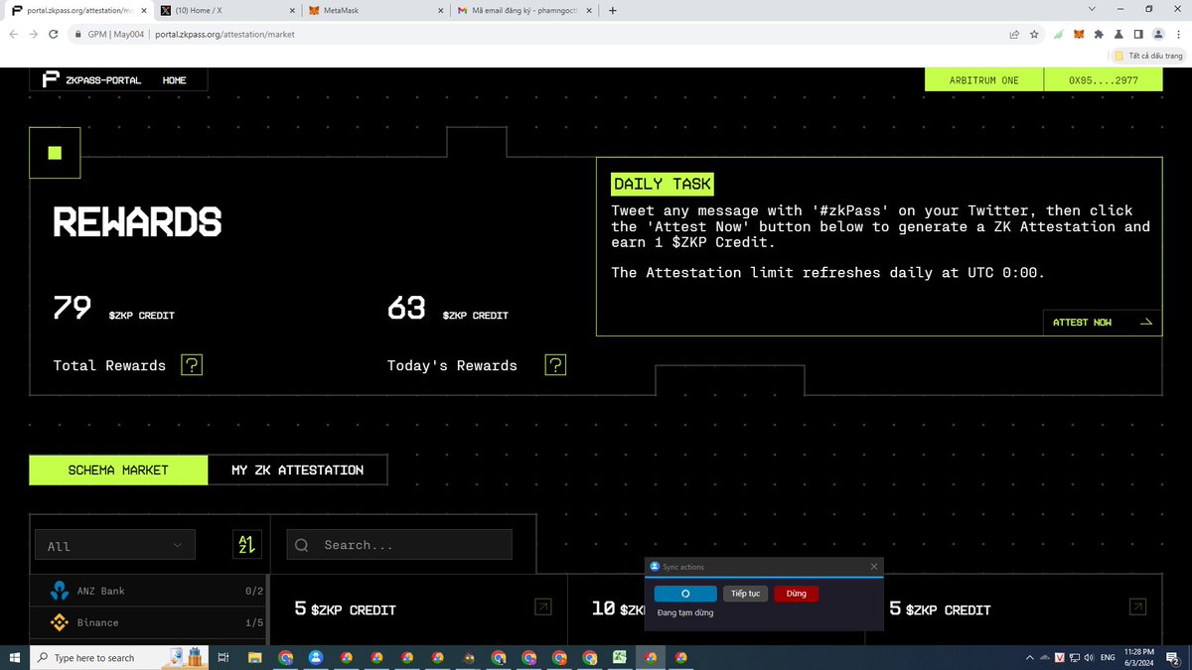Open the Chrome profile avatar
1192x670 pixels.
point(1157,34)
